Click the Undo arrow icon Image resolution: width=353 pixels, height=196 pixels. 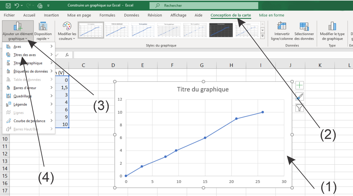[17, 5]
